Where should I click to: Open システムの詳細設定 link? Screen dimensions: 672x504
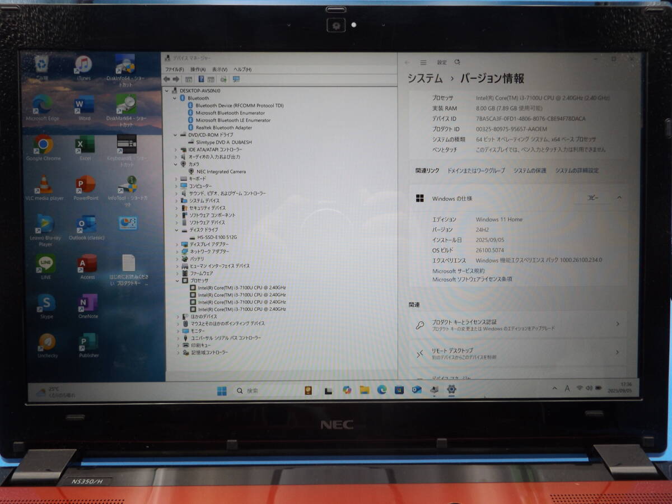(x=577, y=170)
